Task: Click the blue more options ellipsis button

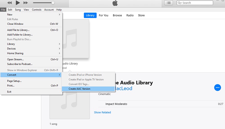Action: pyautogui.click(x=217, y=87)
